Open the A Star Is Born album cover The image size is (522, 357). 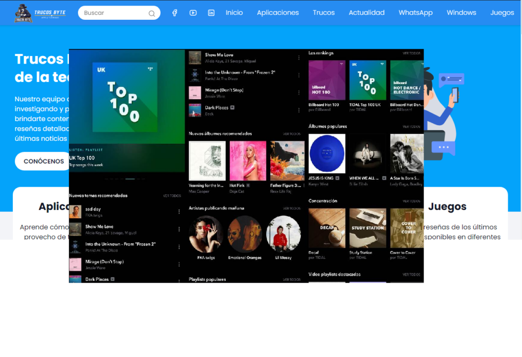[407, 154]
